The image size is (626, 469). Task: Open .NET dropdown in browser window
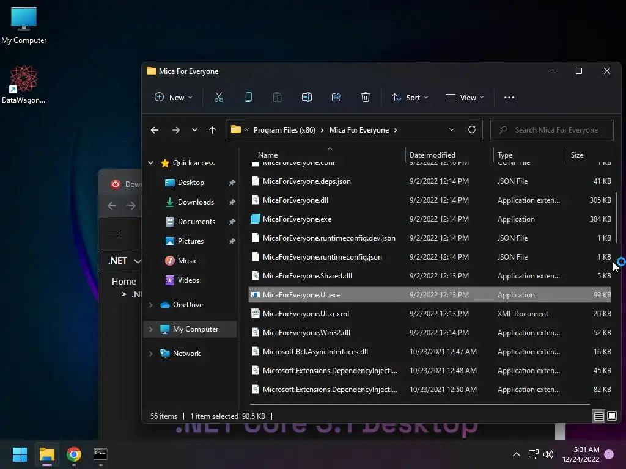[125, 260]
